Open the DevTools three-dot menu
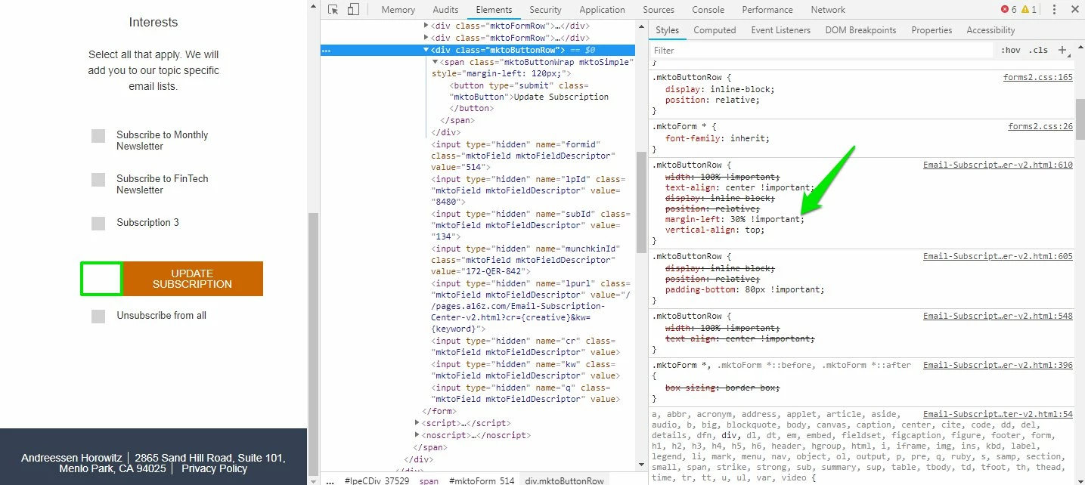1085x485 pixels. (1054, 10)
